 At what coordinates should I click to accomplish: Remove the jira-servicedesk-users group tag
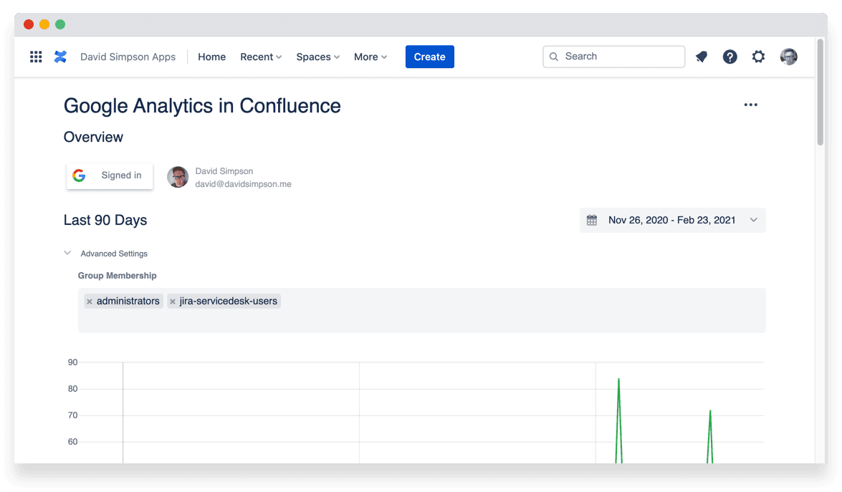173,302
